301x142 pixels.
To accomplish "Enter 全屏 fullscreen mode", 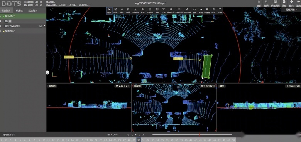I will [220, 10].
